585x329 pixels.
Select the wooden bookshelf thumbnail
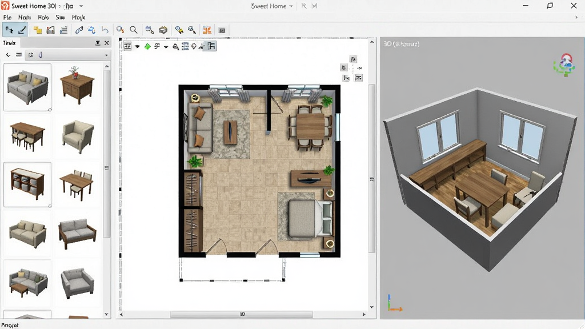pyautogui.click(x=27, y=184)
